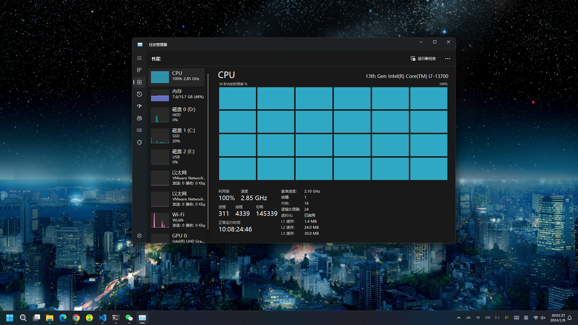578x325 pixels.
Task: Select the Memory performance item
Action: (177, 94)
